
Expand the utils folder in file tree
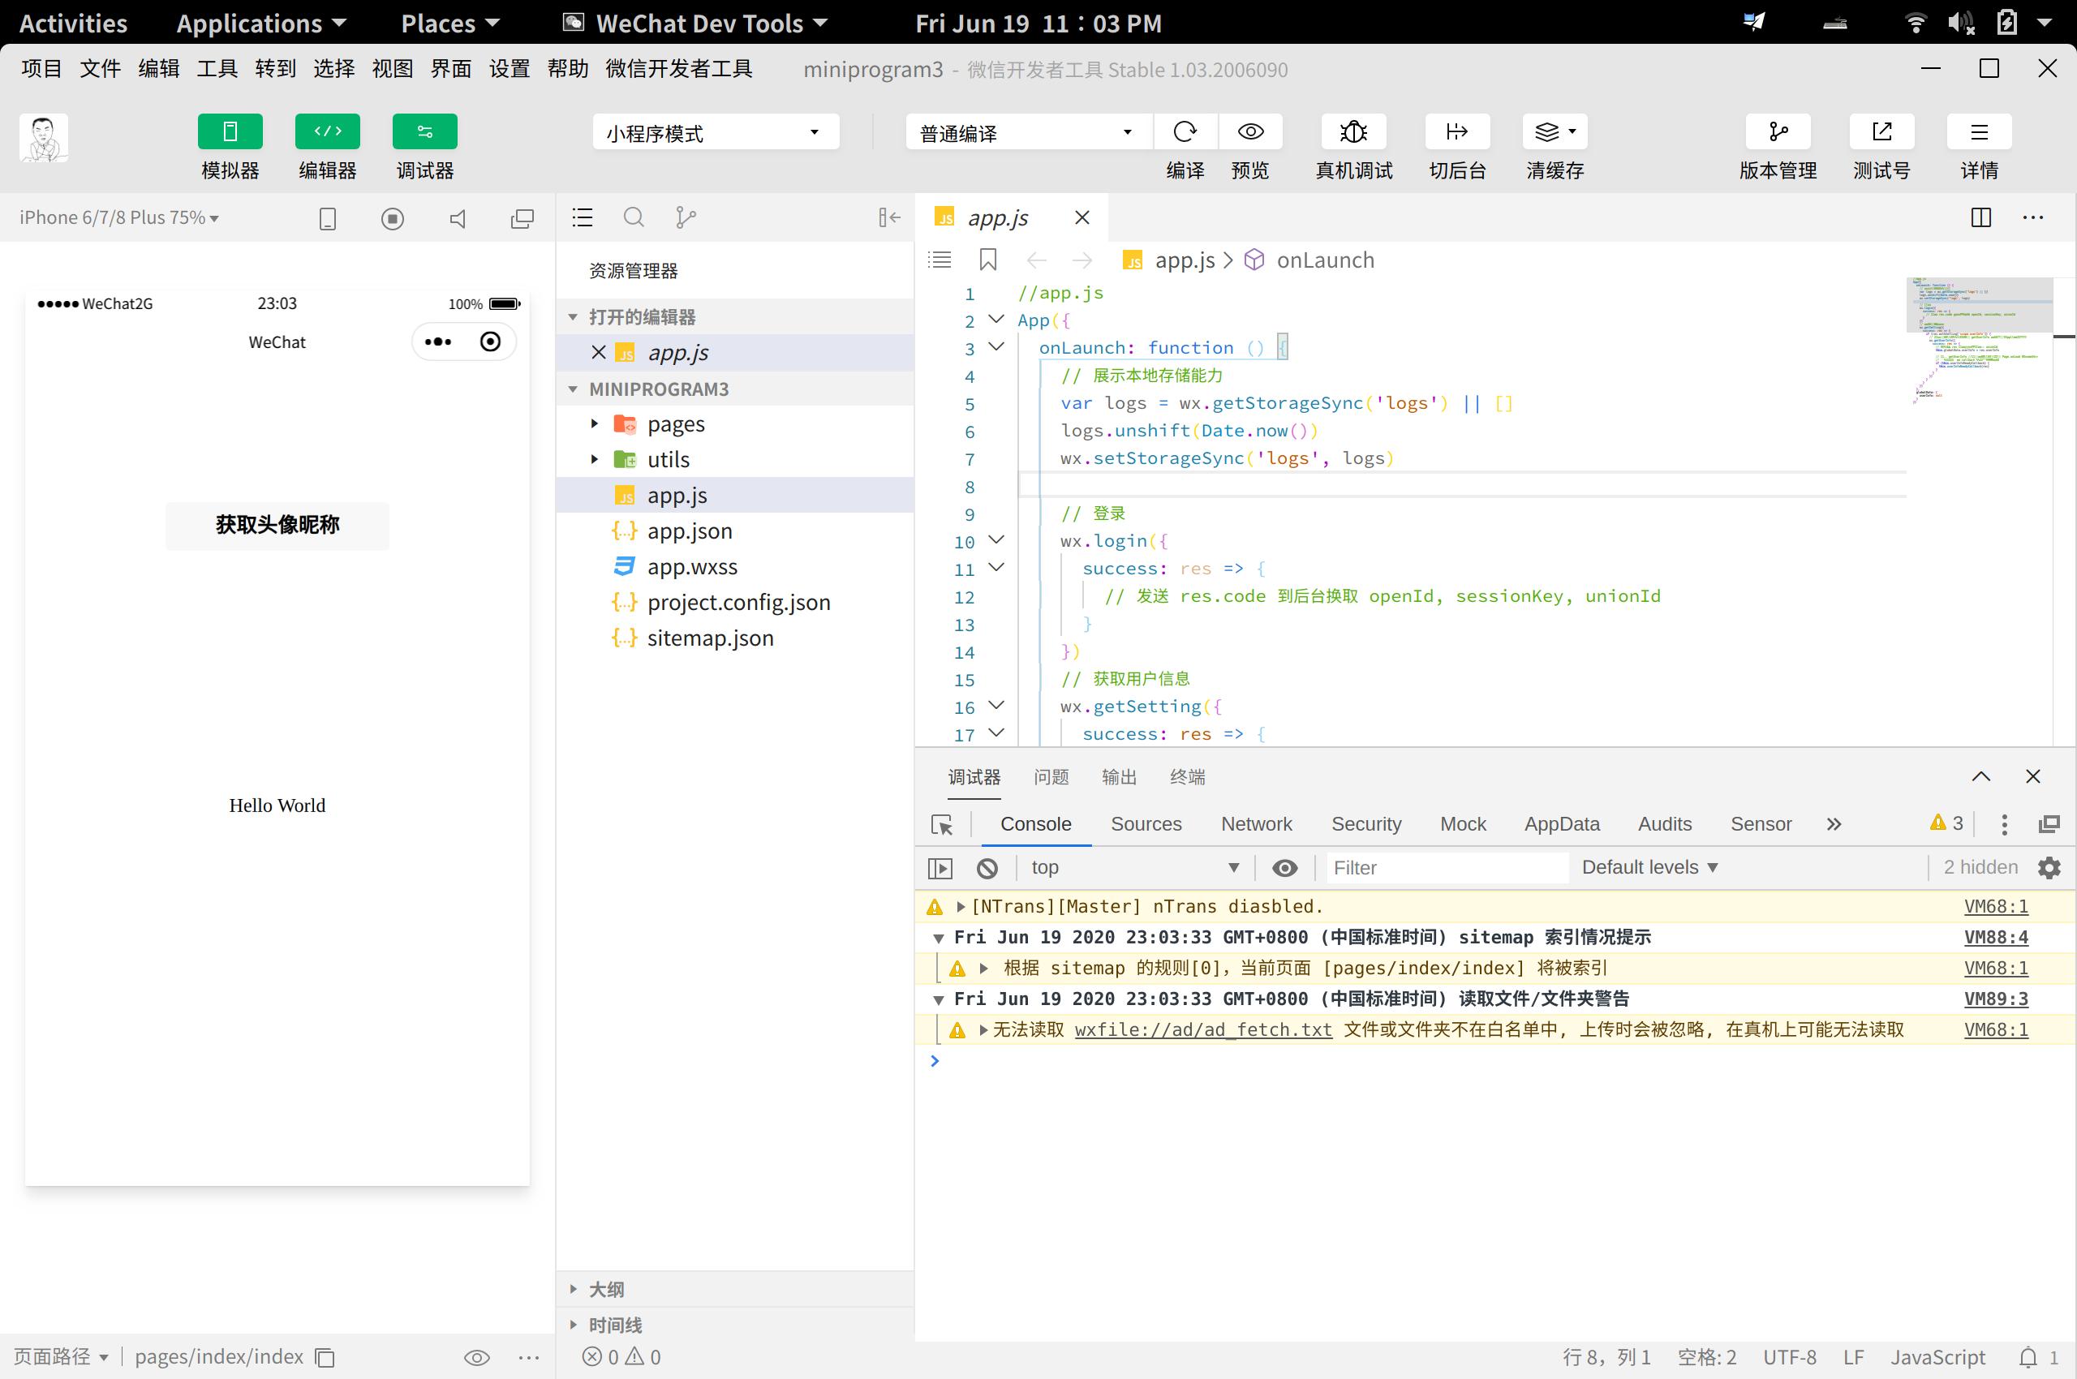click(597, 458)
